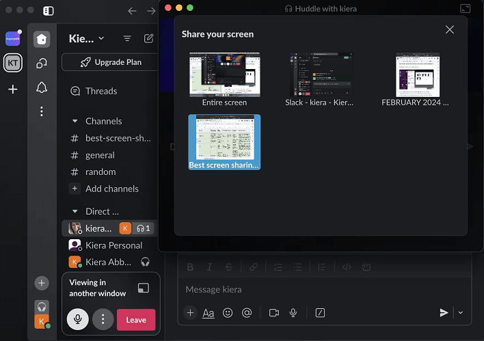This screenshot has height=341, width=484.
Task: Click the compose new message icon
Action: (x=148, y=39)
